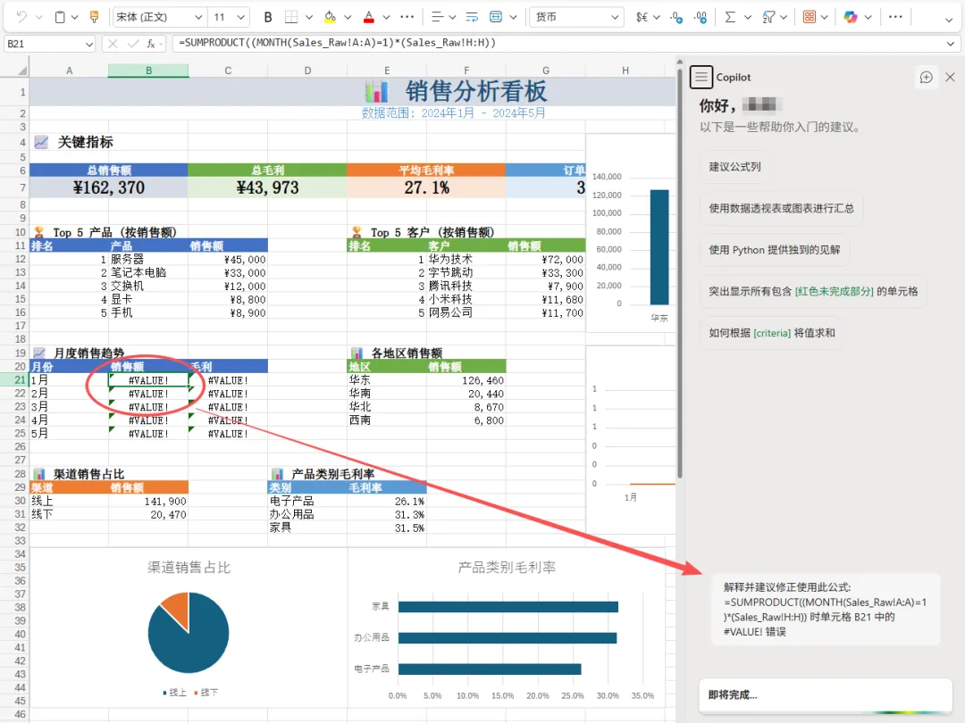Open more font options ellipsis
The image size is (965, 723).
[407, 17]
